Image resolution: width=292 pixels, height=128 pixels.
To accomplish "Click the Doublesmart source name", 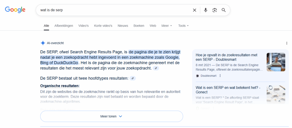I will 208,76.
